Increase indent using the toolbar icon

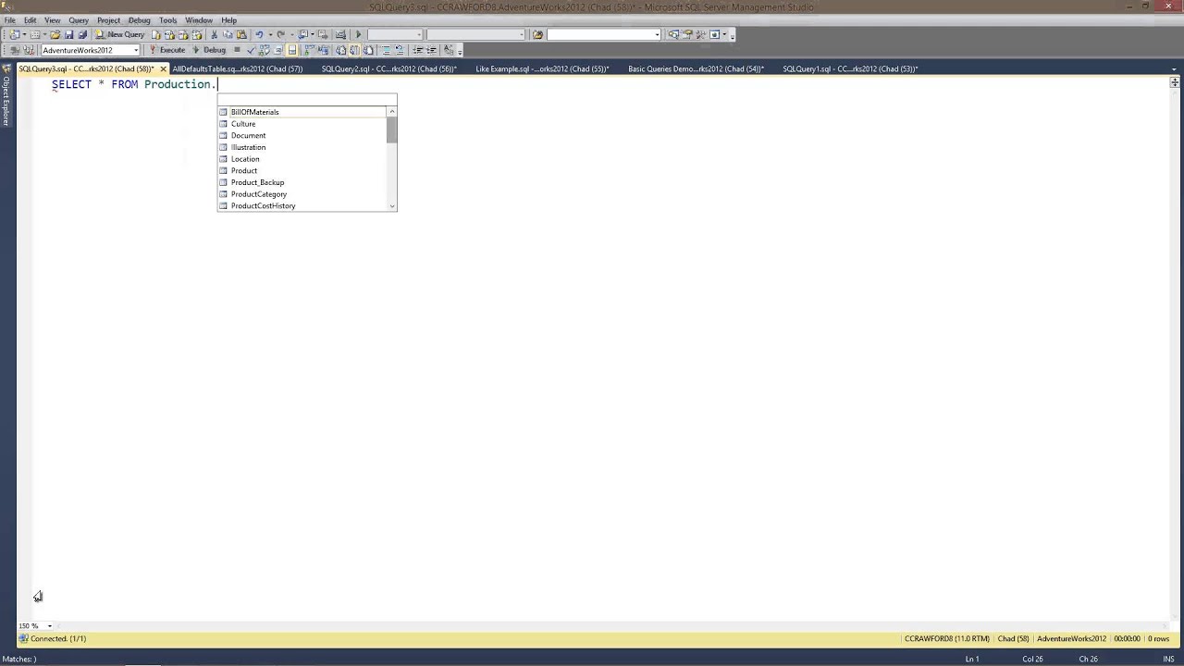pos(431,50)
